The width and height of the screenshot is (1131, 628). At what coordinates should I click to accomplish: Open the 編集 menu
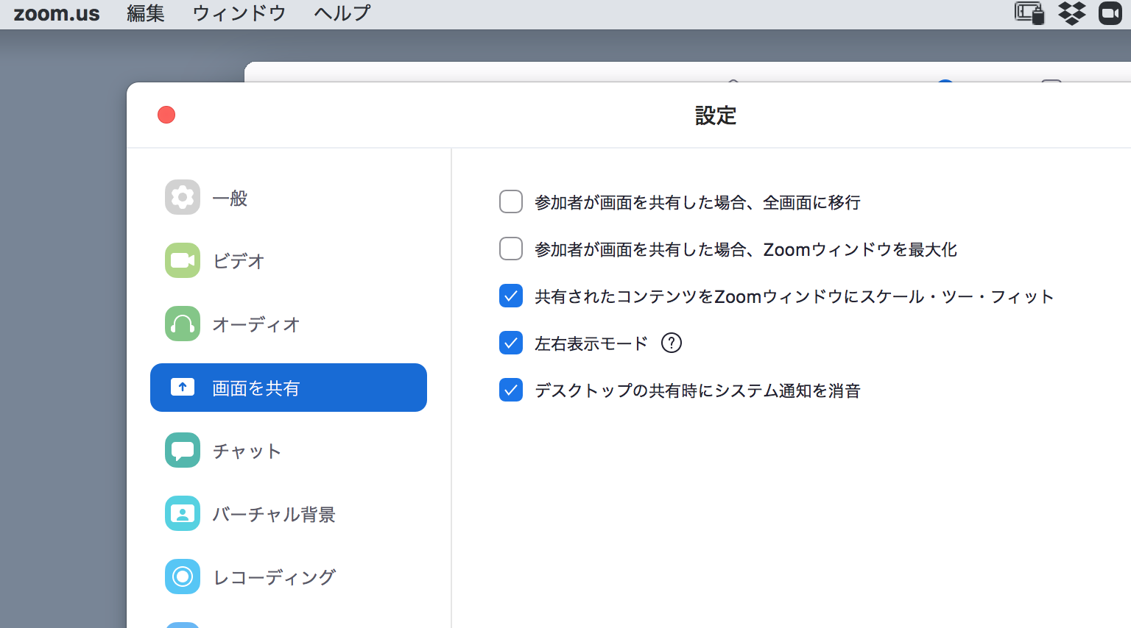[x=146, y=13]
